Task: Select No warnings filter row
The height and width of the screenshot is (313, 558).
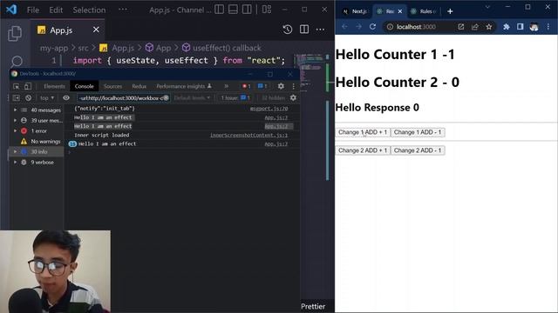Action: click(37, 141)
